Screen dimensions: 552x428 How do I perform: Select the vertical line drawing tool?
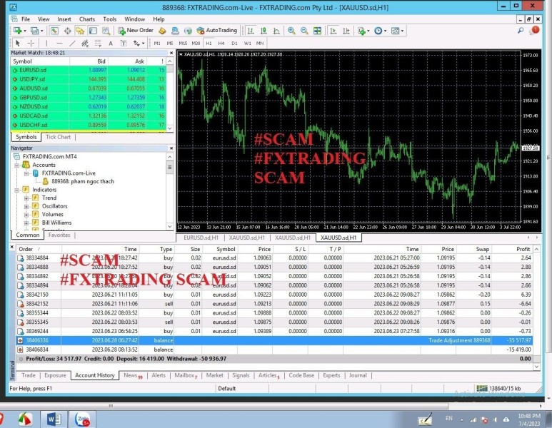[46, 43]
